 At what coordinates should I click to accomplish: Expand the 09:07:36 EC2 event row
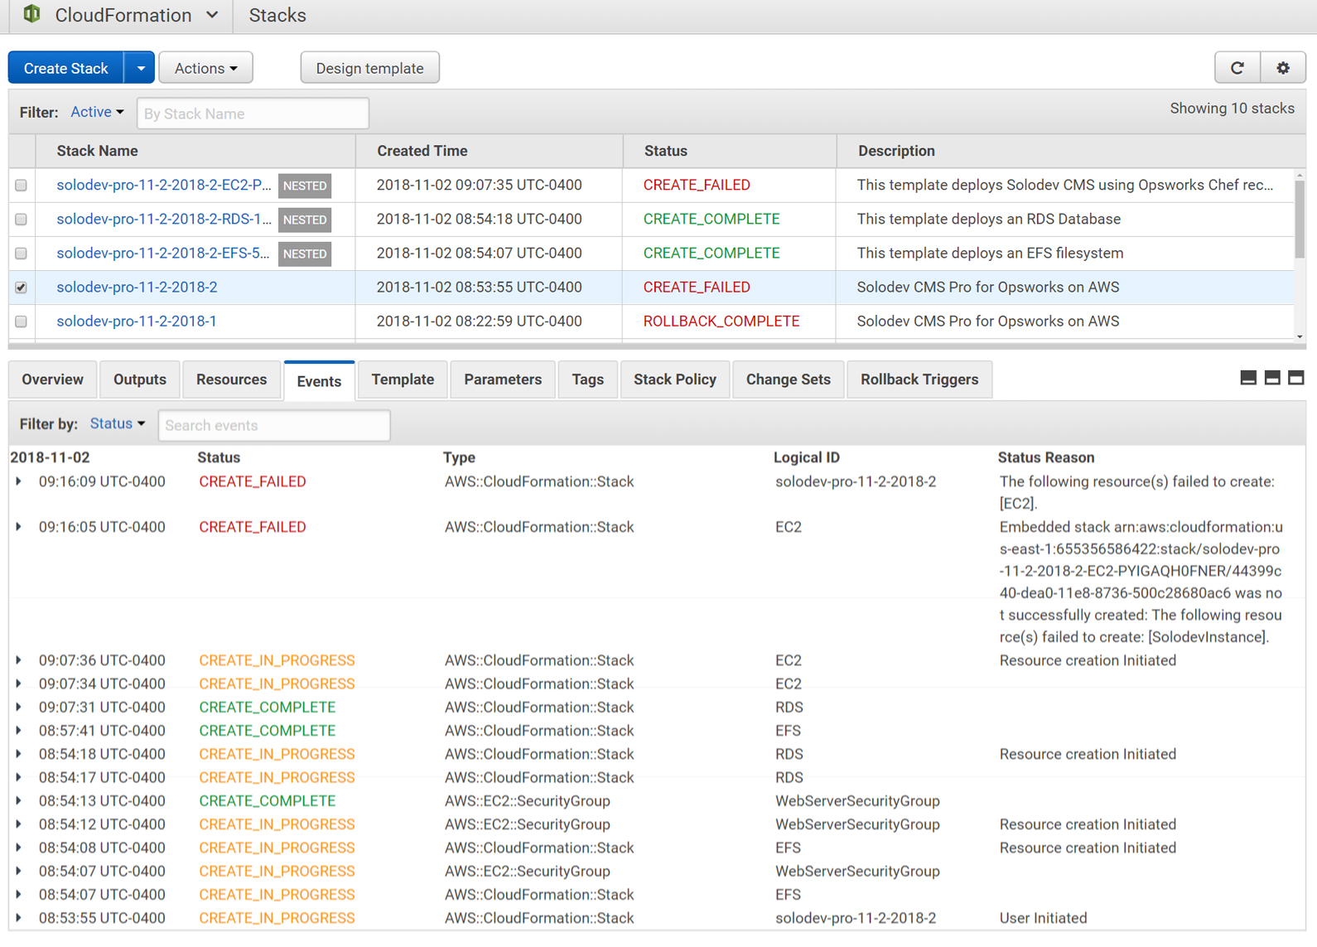tap(18, 660)
